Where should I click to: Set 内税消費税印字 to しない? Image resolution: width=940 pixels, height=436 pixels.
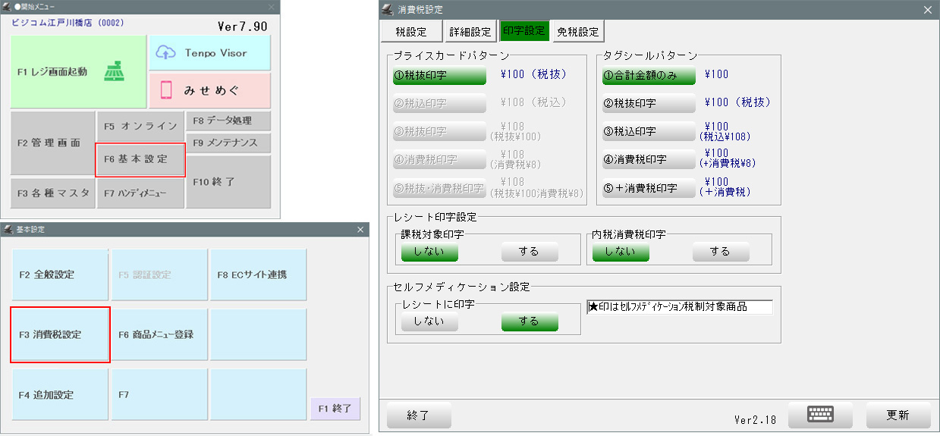[x=621, y=252]
